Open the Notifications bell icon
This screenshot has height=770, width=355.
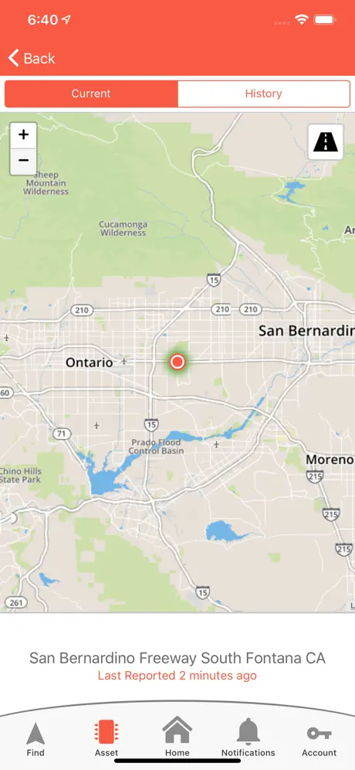click(x=248, y=731)
